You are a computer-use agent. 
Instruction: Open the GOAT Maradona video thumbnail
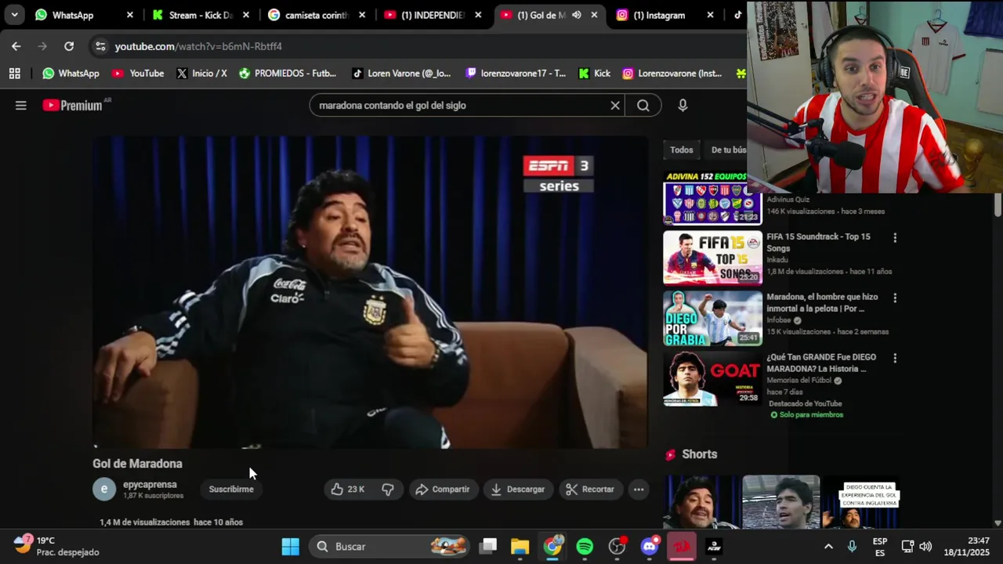tap(712, 378)
